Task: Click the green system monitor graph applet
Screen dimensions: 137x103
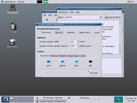Action: click(x=46, y=2)
